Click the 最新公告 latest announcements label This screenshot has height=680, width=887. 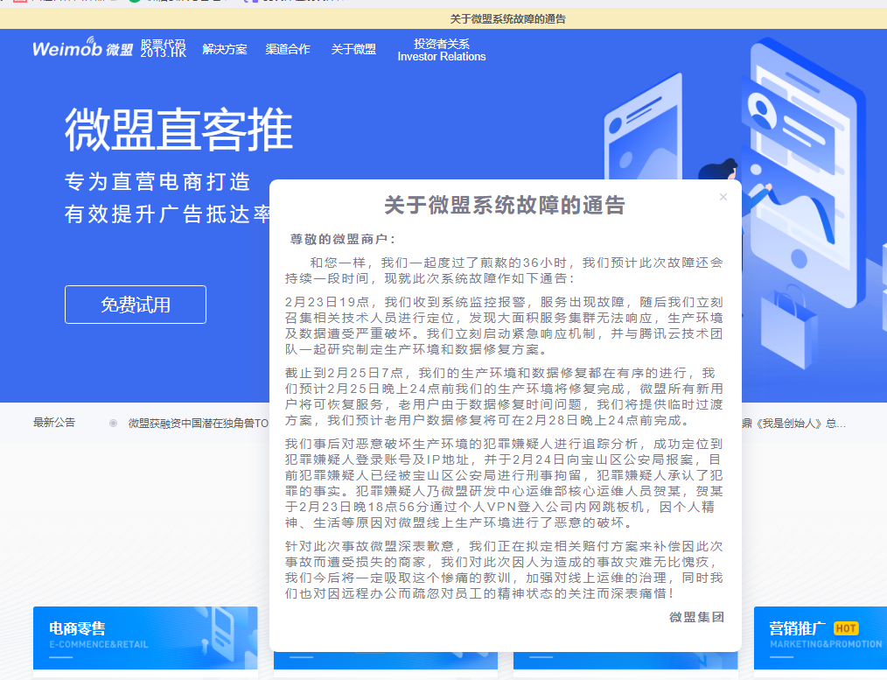tap(54, 423)
